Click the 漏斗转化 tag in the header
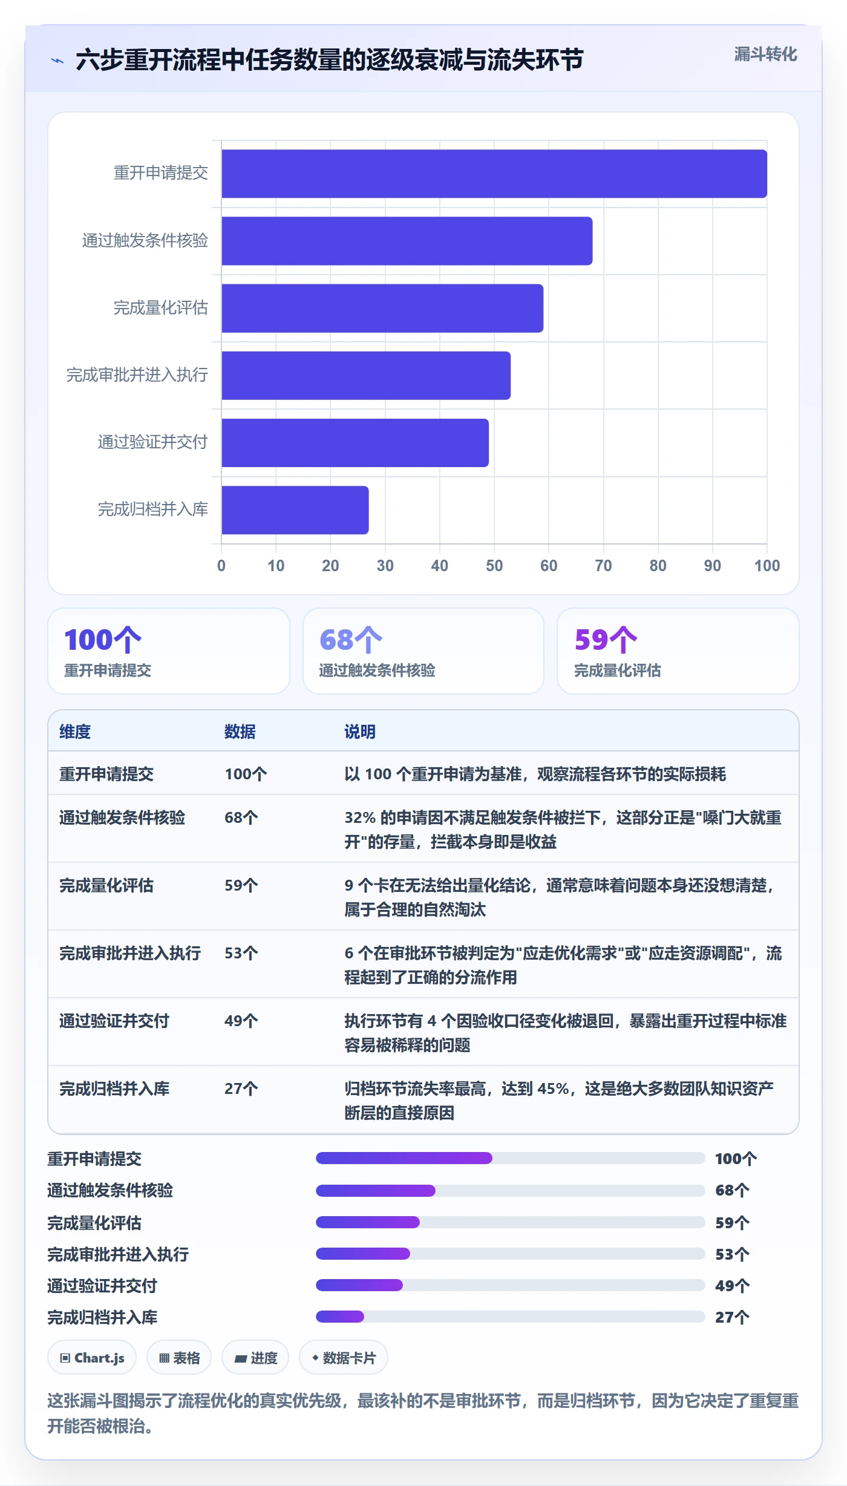This screenshot has width=847, height=1486. coord(765,54)
